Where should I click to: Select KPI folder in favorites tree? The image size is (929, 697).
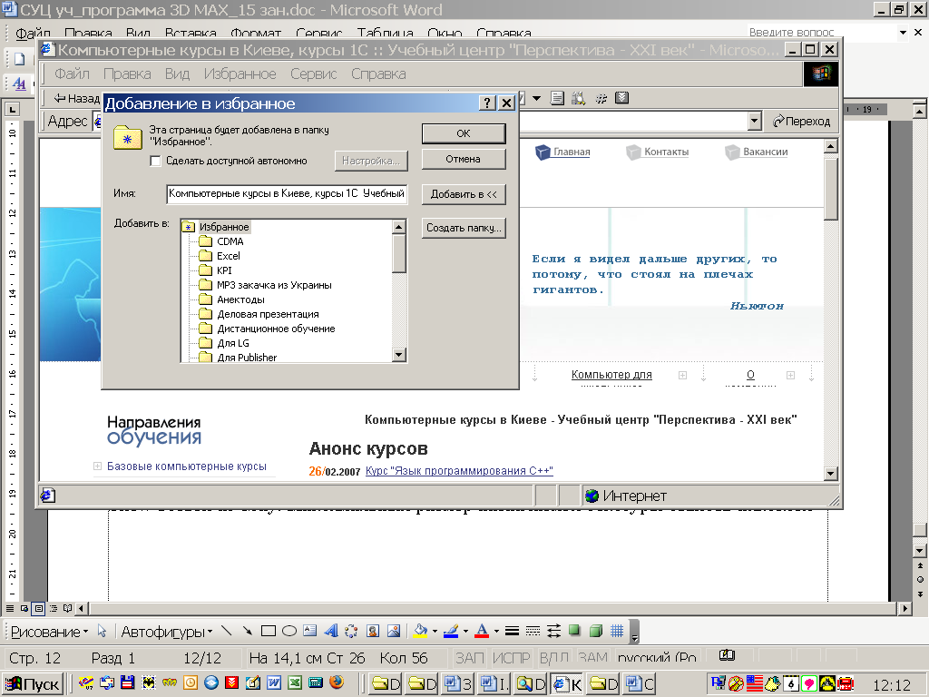pyautogui.click(x=224, y=270)
